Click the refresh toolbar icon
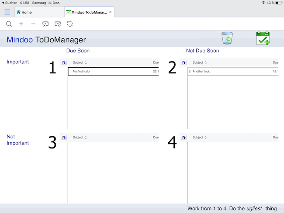This screenshot has width=284, height=213. click(70, 24)
